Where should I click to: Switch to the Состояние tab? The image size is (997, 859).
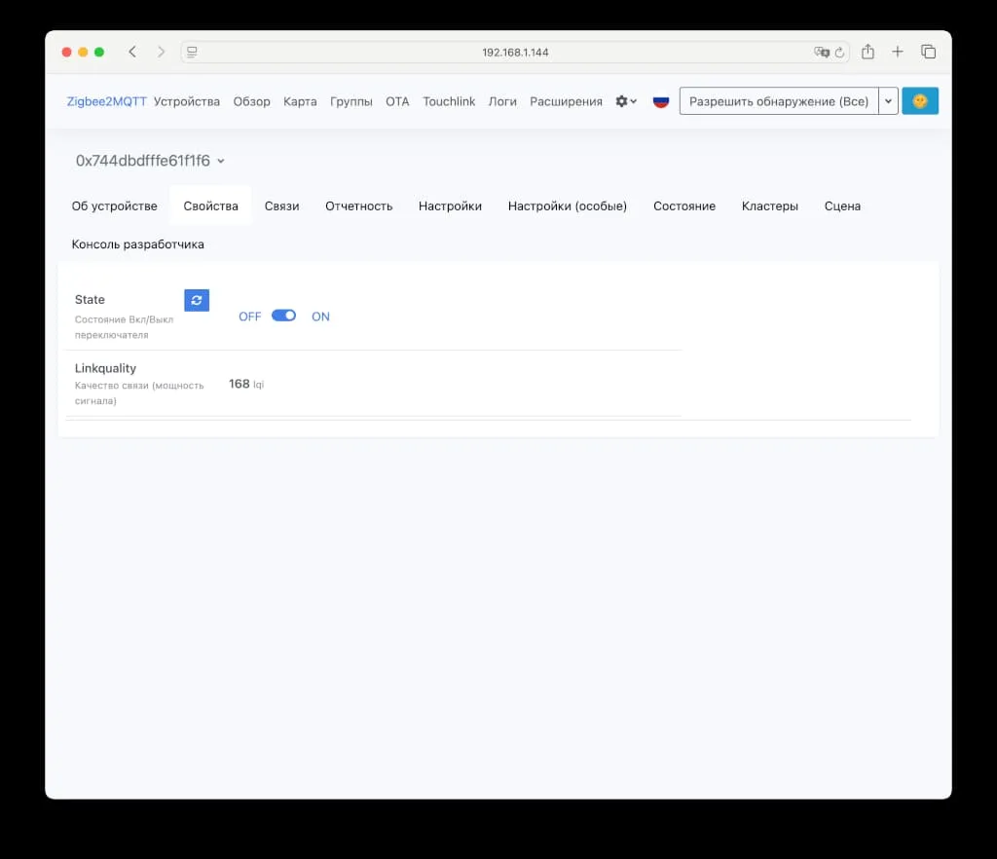(x=684, y=206)
